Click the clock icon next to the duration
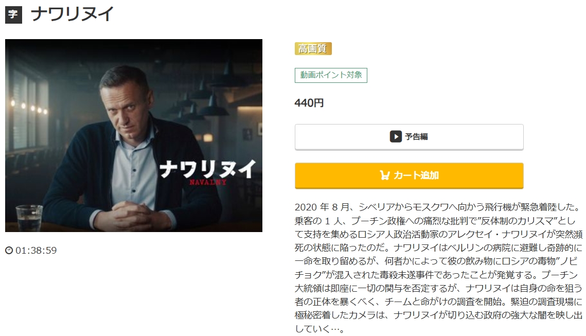 [9, 250]
